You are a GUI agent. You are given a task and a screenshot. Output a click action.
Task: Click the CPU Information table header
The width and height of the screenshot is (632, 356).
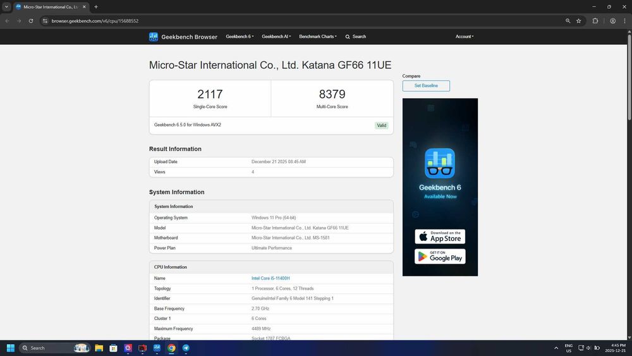pyautogui.click(x=271, y=267)
